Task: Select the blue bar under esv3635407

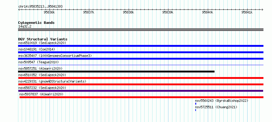Action: pos(141,59)
